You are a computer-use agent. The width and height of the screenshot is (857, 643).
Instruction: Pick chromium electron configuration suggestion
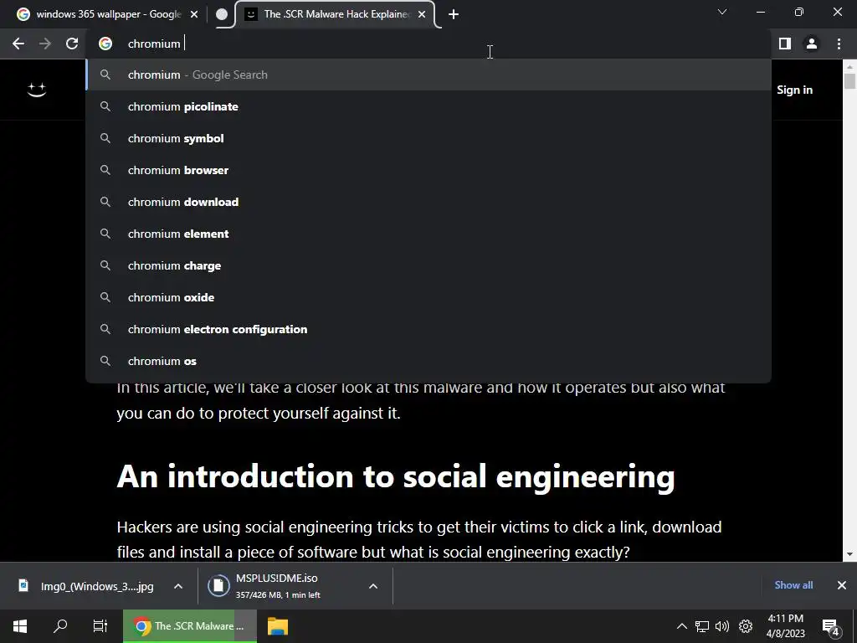pyautogui.click(x=428, y=329)
